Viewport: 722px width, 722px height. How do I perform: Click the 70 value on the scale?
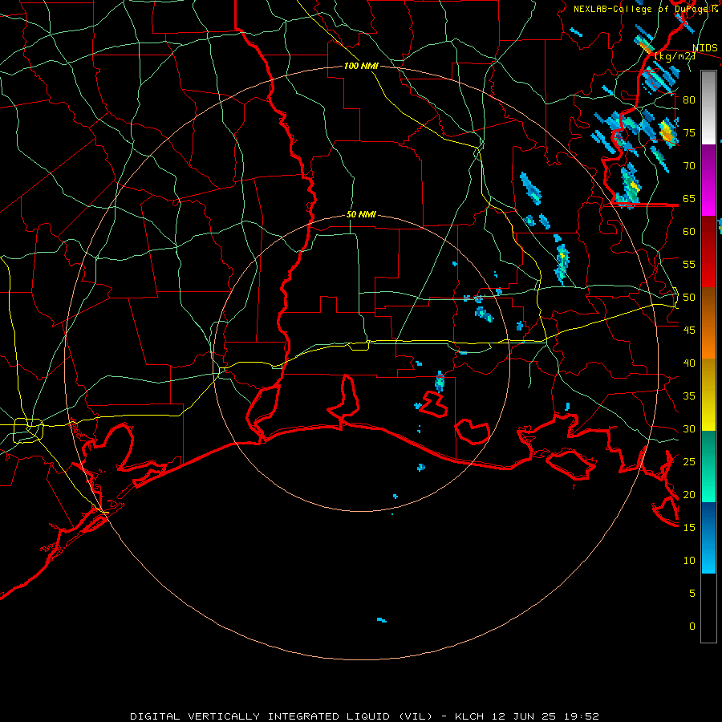[x=689, y=166]
